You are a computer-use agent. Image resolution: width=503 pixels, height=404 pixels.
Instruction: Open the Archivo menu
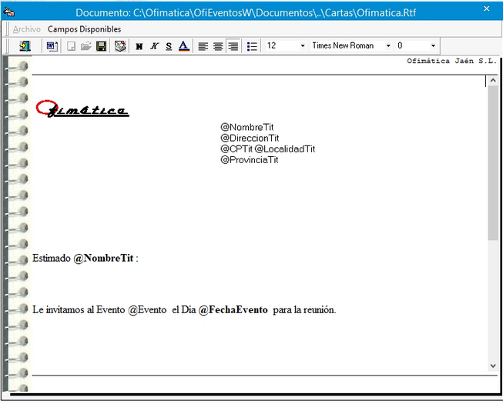click(26, 29)
